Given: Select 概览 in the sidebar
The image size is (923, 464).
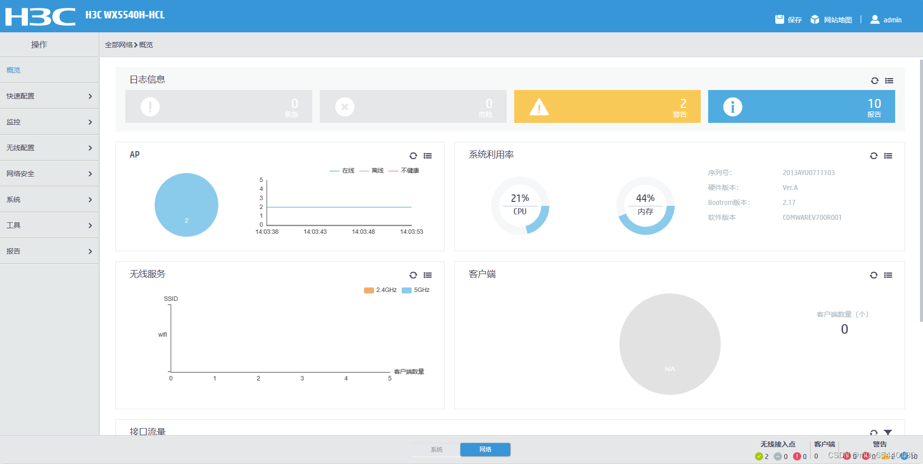Looking at the screenshot, I should [x=49, y=70].
